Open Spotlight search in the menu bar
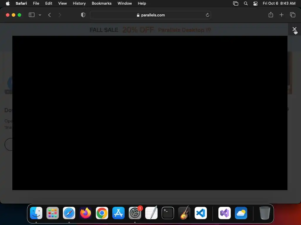Viewport: 301px width, 225px height. [246, 4]
